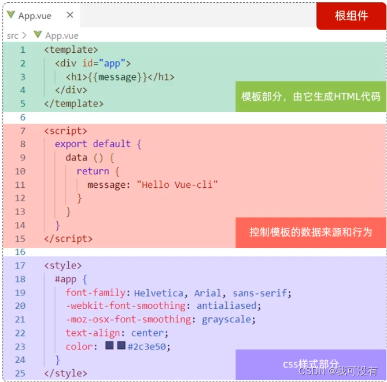This screenshot has height=382, width=387.
Task: Expand the breadcrumb chevron after src
Action: pyautogui.click(x=24, y=35)
